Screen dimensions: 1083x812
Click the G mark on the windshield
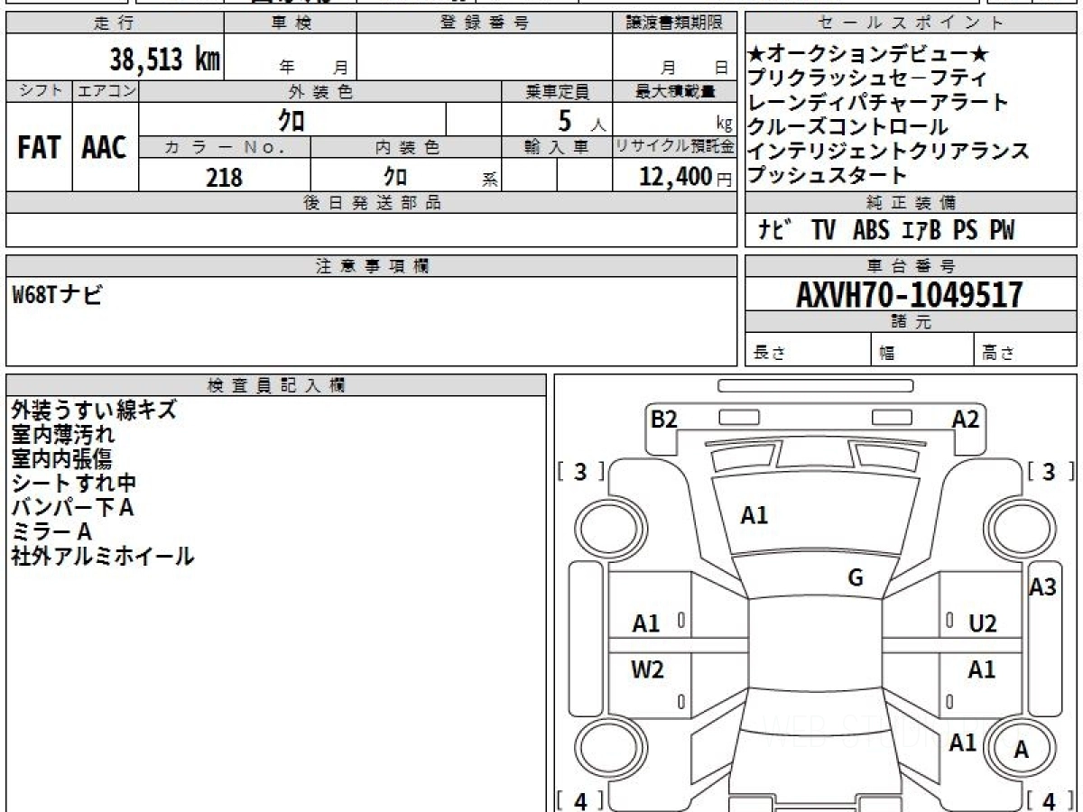(x=856, y=578)
